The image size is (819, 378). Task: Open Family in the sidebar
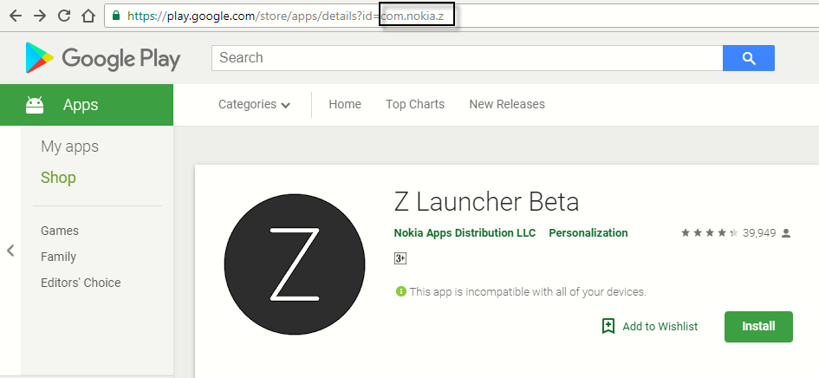point(59,257)
